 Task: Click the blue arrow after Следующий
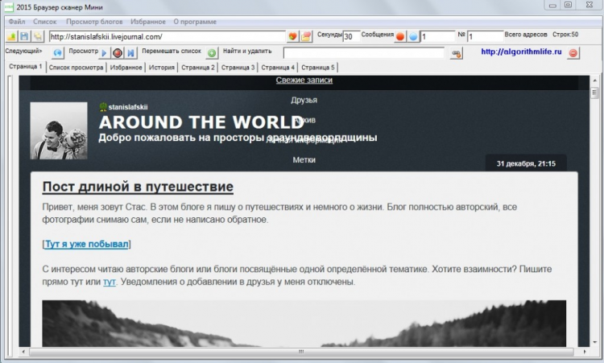coord(58,53)
